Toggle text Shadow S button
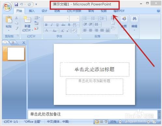162x126 pixels. click(69, 25)
